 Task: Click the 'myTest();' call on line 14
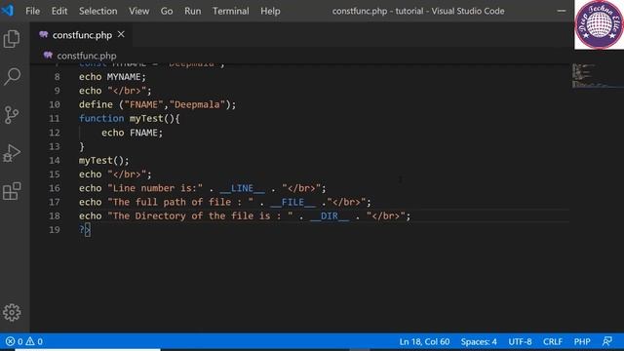(x=104, y=160)
